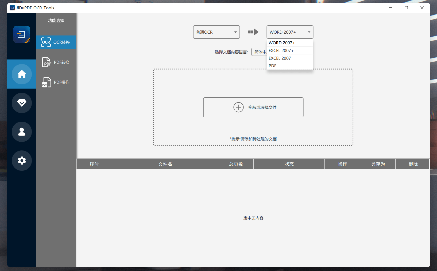The image size is (437, 271).
Task: Click the 文件名 column header
Action: coord(165,164)
